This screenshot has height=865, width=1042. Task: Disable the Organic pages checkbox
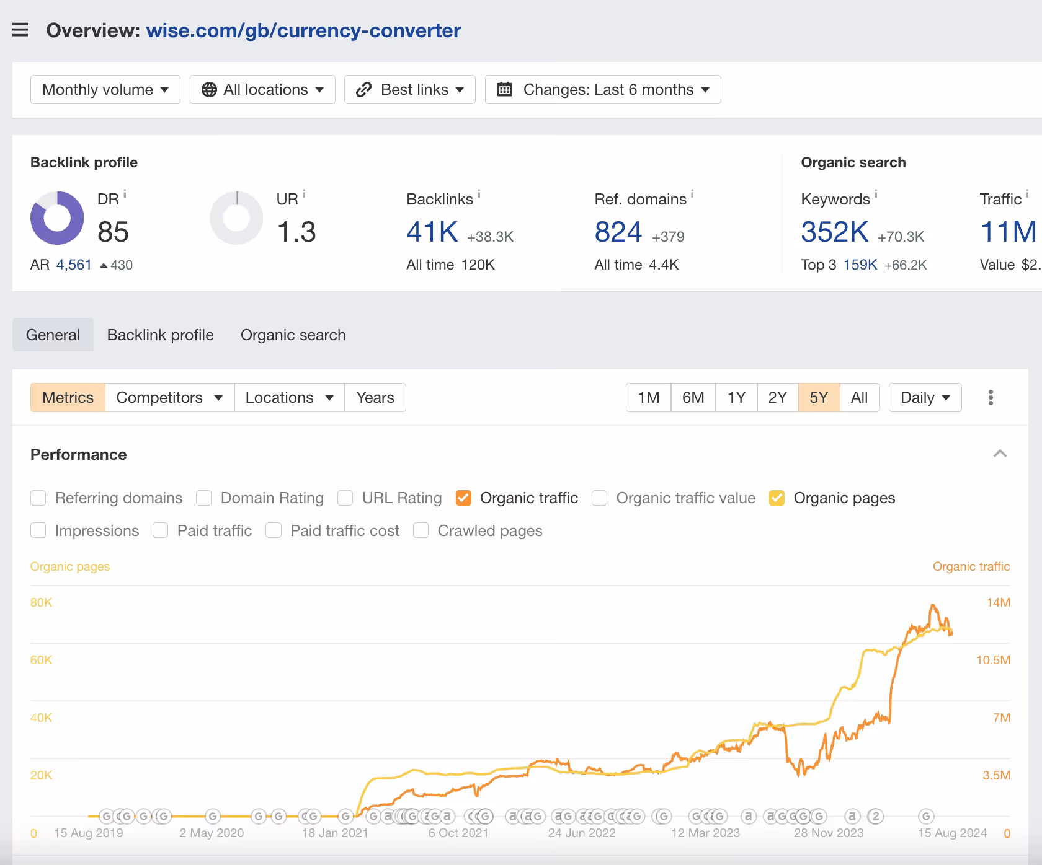pos(777,498)
